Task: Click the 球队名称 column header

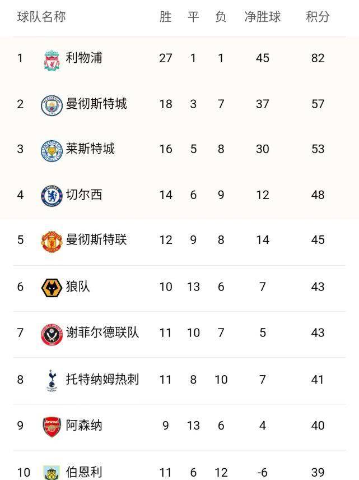Action: pos(41,17)
